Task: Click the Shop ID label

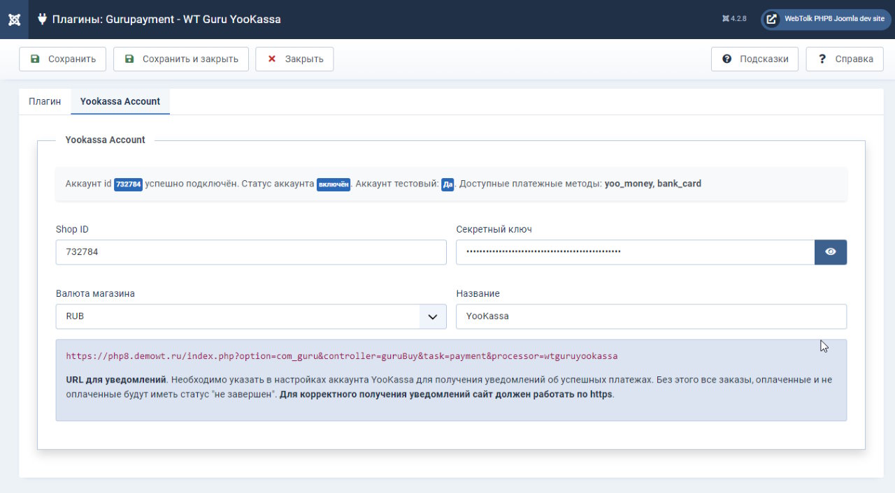Action: coord(72,229)
